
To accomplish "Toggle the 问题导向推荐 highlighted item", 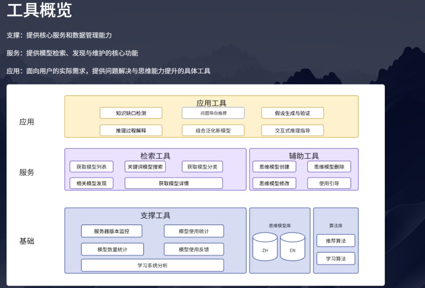I will (213, 113).
